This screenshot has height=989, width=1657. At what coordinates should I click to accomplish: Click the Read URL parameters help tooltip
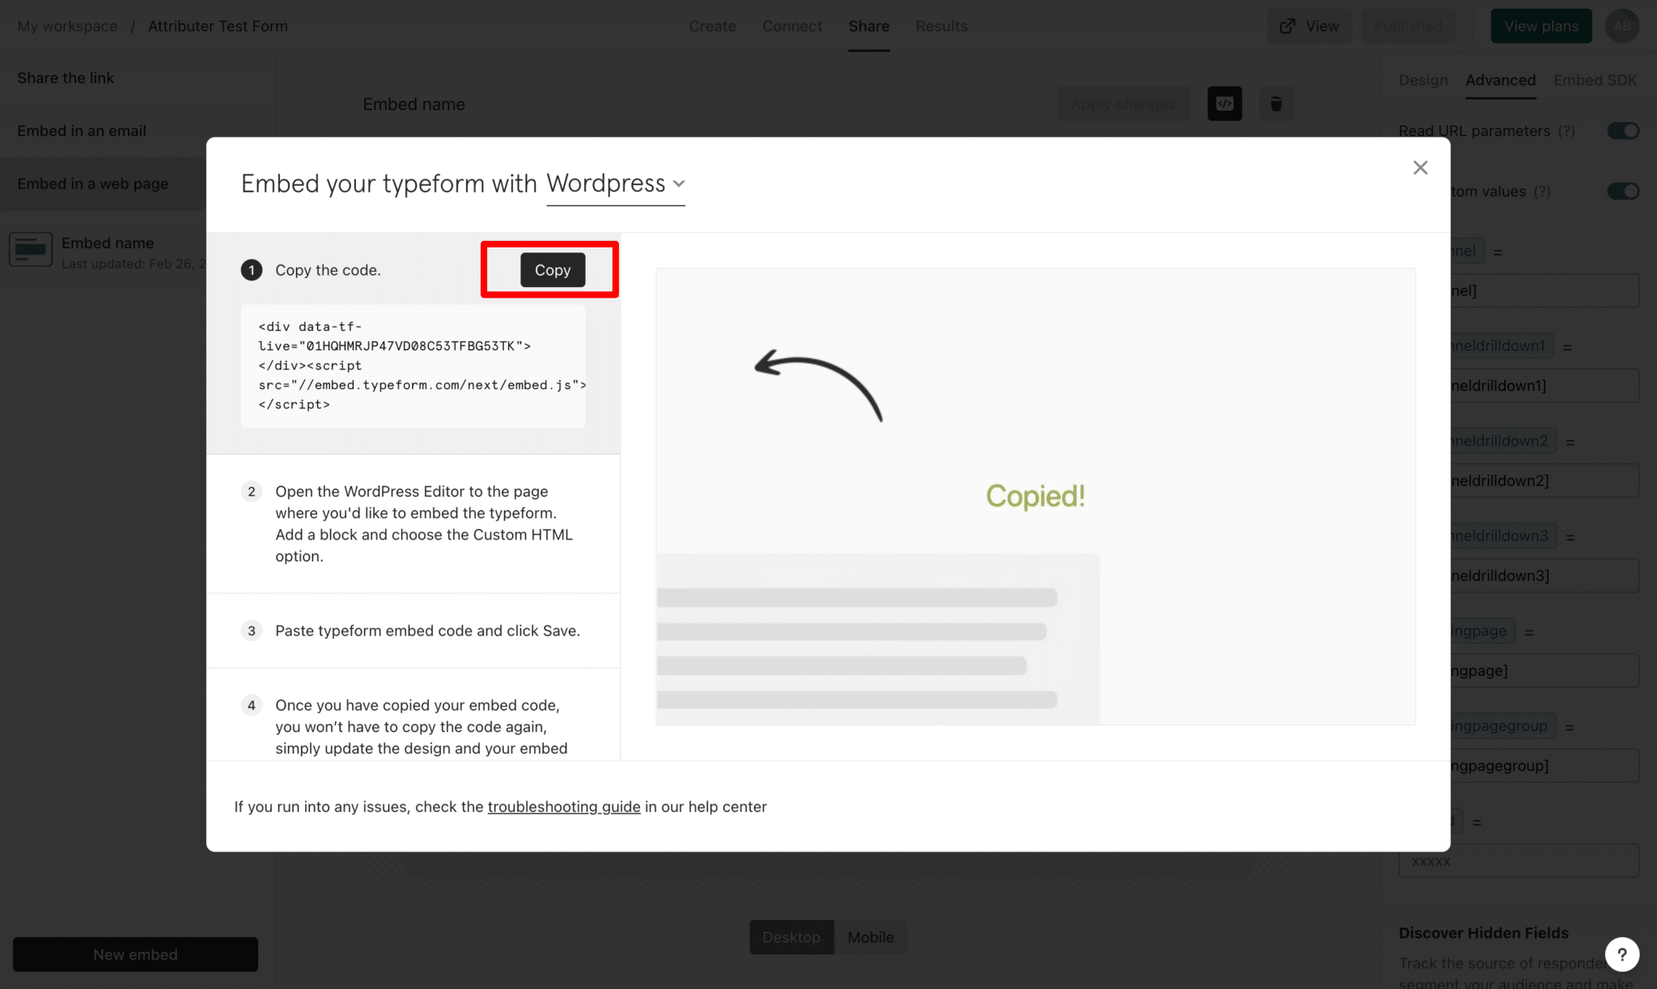[1569, 130]
